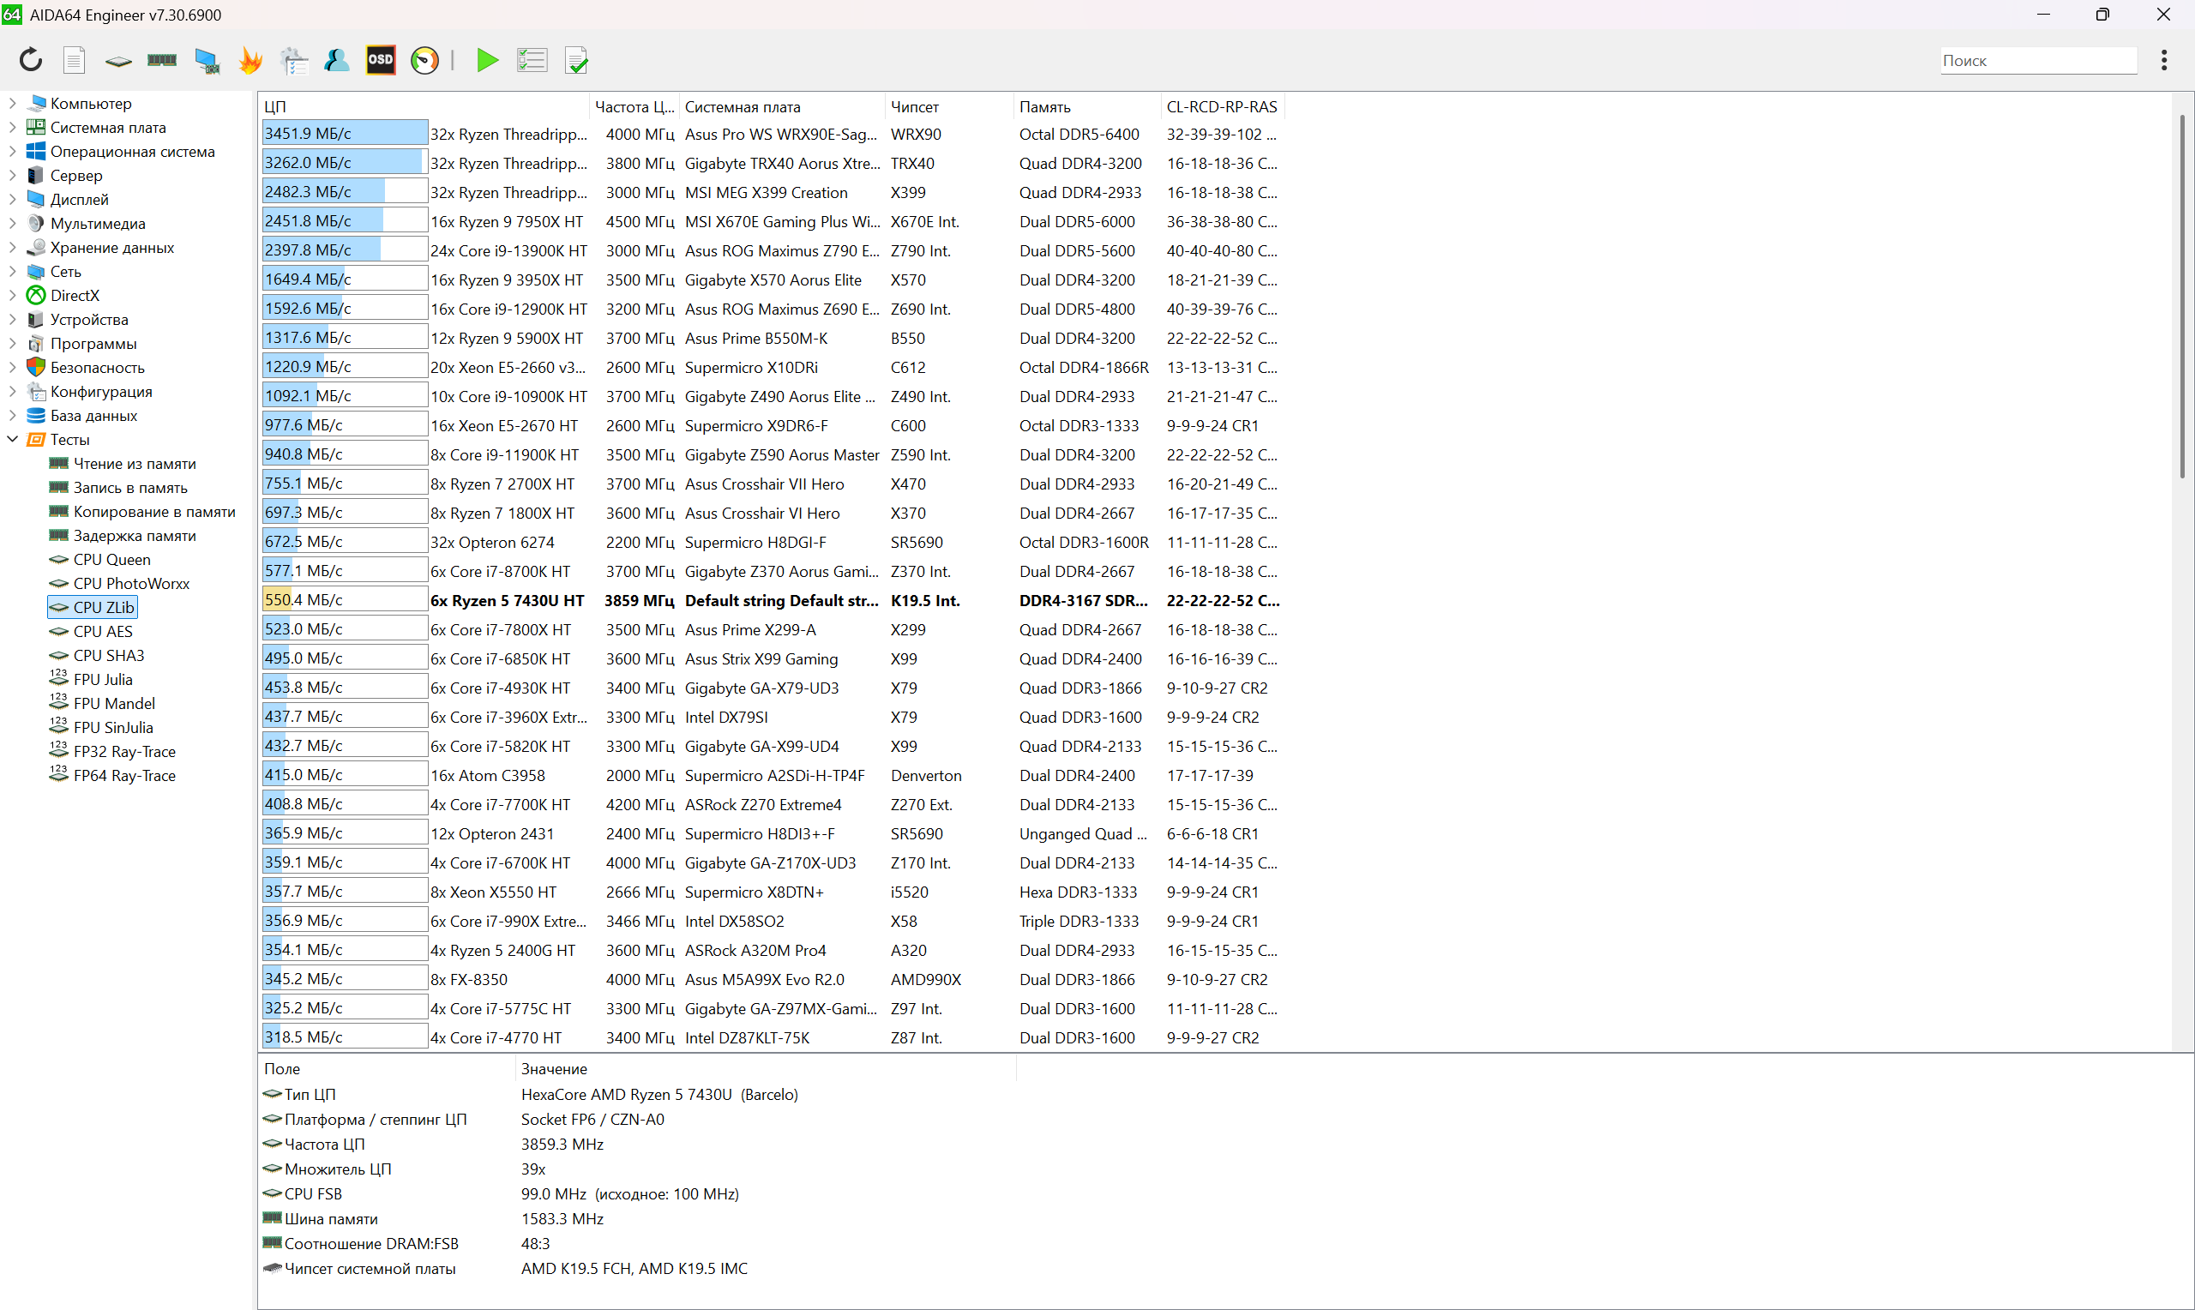This screenshot has width=2195, height=1310.
Task: Open the FPU Mandel benchmark
Action: click(x=114, y=704)
